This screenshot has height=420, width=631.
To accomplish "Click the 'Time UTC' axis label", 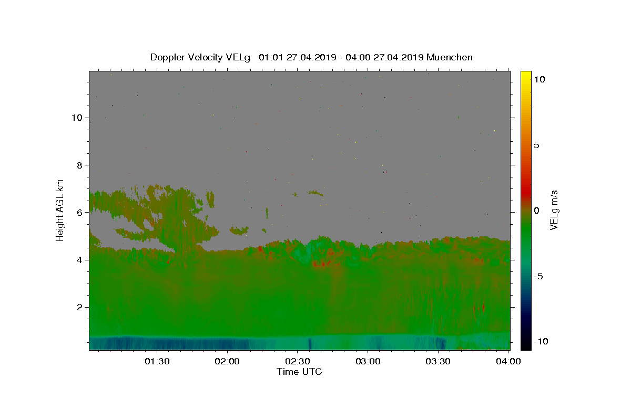I will coord(299,372).
